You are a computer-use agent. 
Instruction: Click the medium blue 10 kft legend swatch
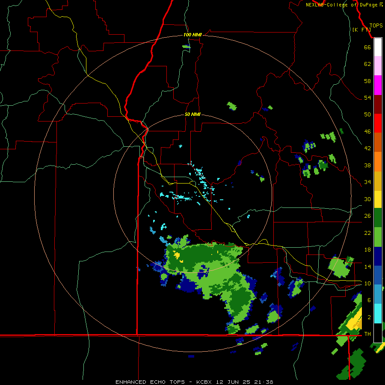click(x=378, y=275)
